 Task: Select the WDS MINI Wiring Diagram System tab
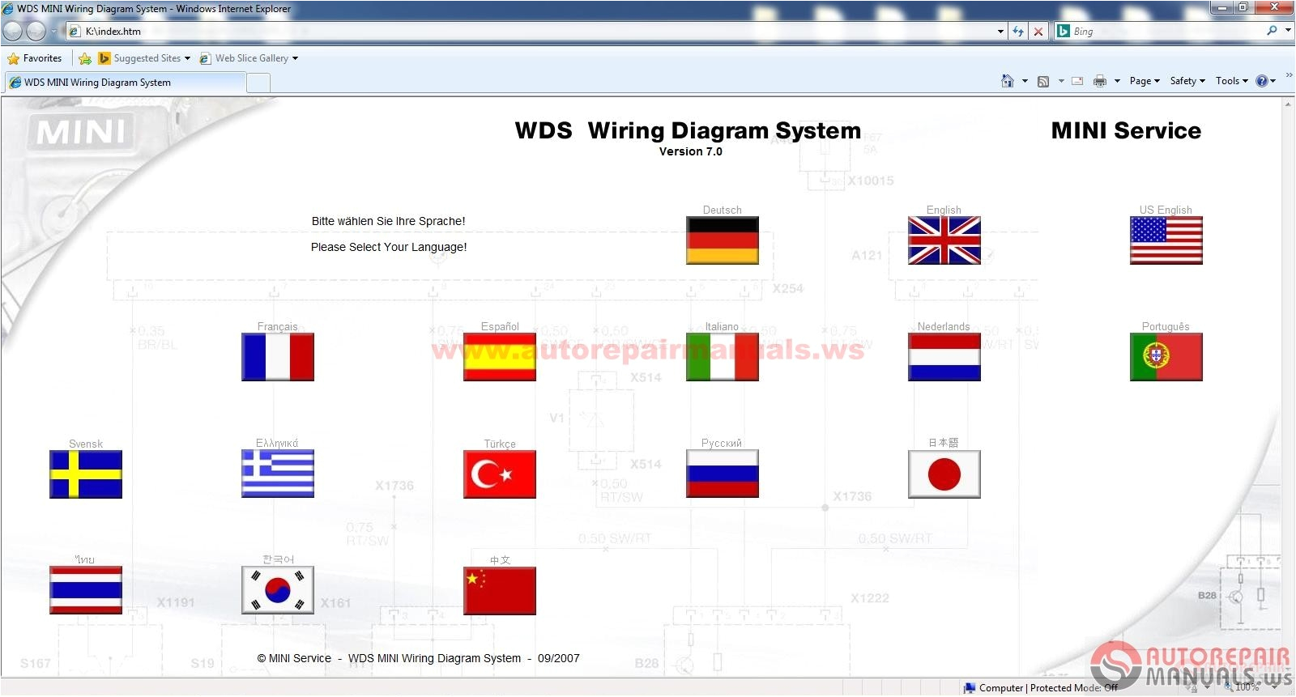(126, 83)
